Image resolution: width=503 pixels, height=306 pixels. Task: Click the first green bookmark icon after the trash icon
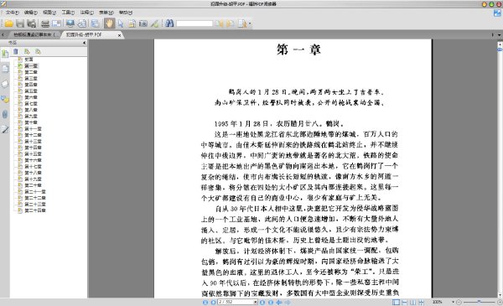coord(27,51)
